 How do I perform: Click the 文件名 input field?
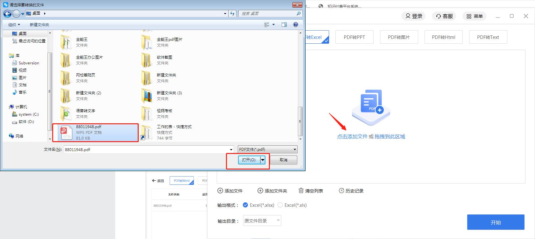(146, 149)
